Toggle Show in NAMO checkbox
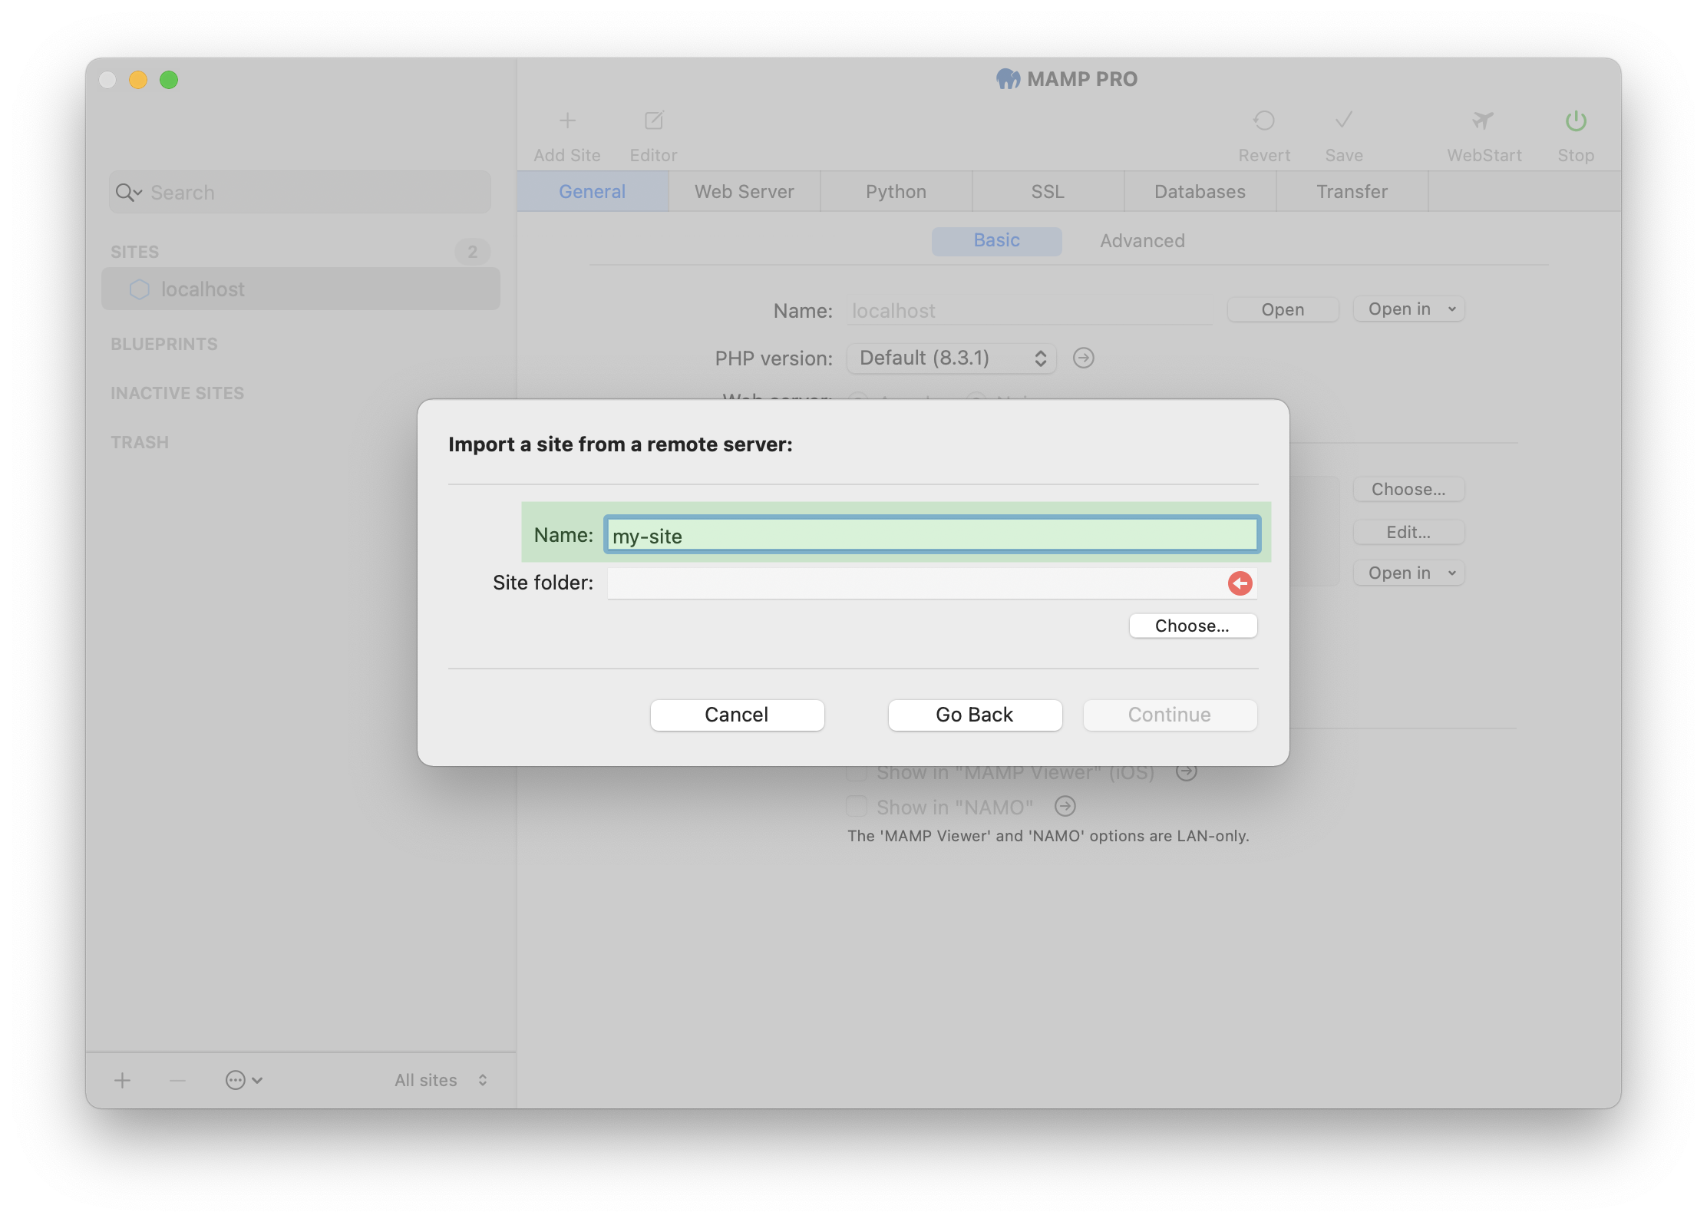 pos(857,807)
